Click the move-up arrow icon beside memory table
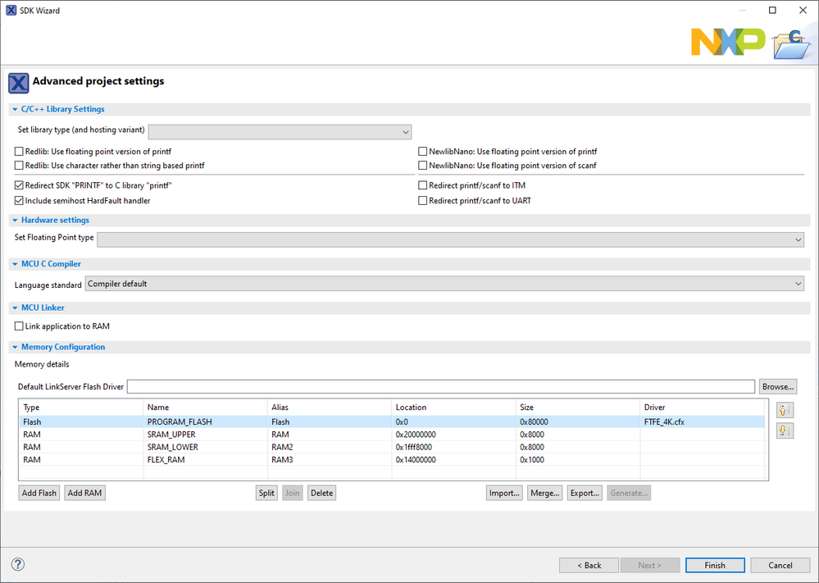819x583 pixels. pos(785,410)
